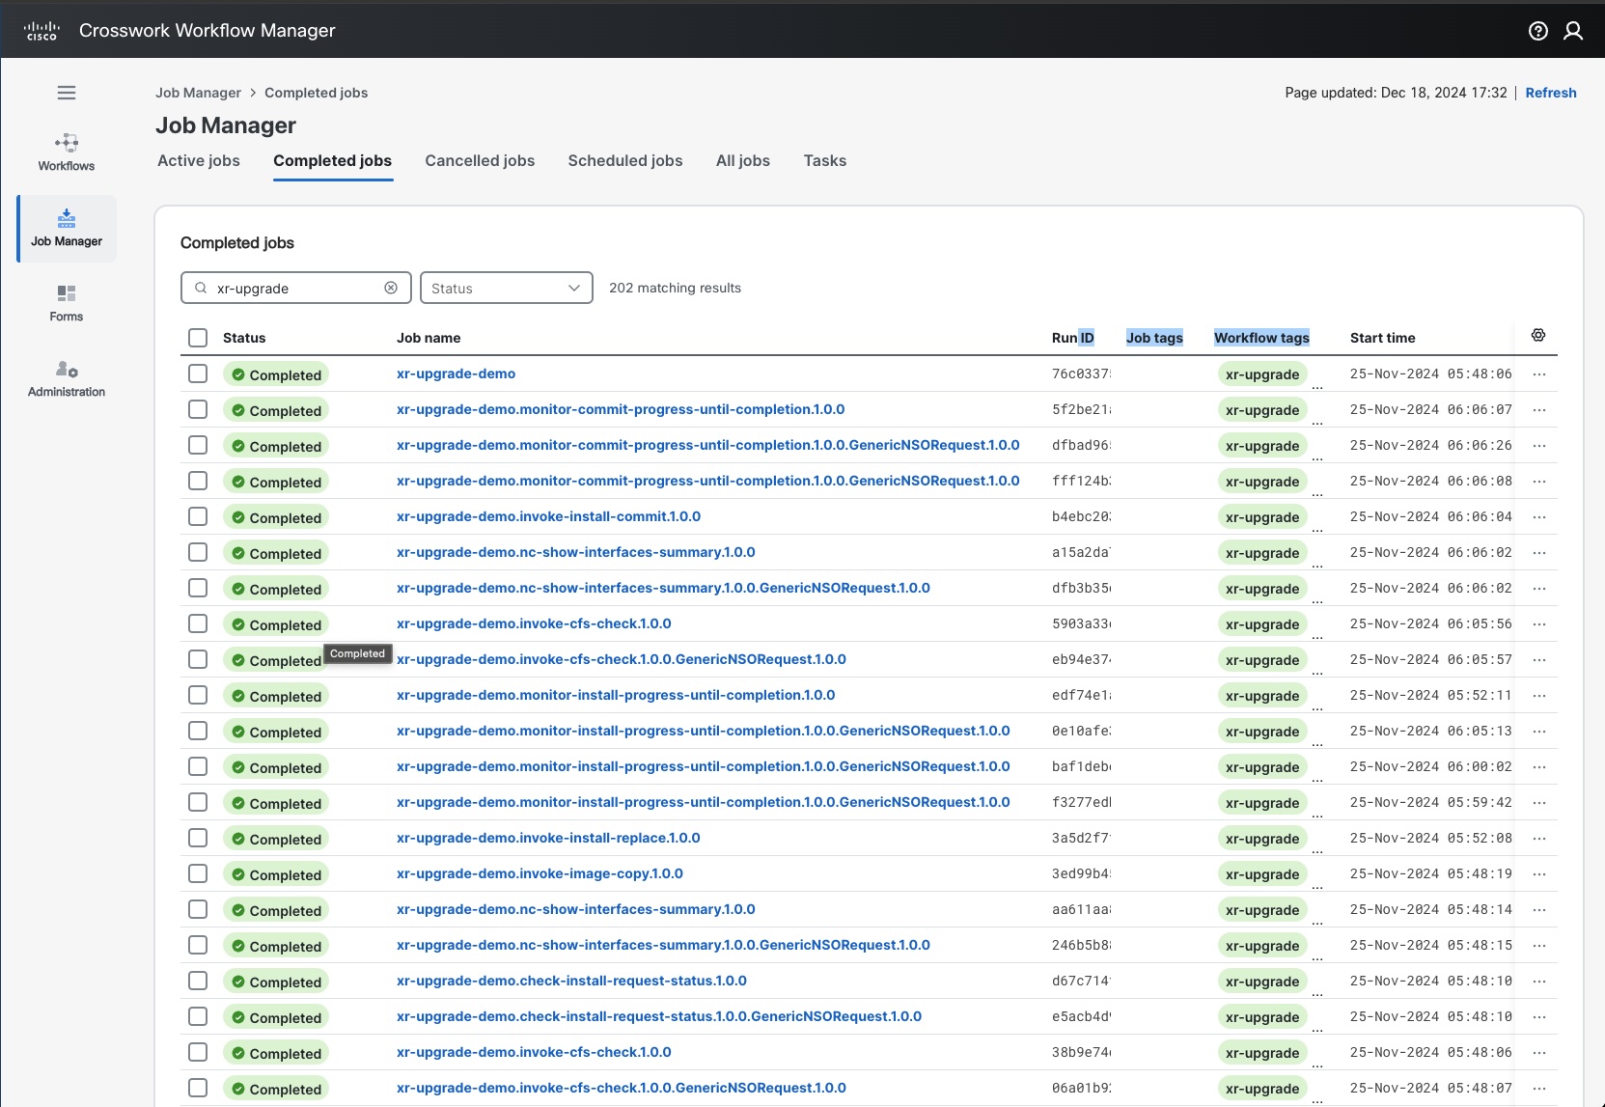
Task: Open Job Manager in the sidebar
Action: [x=67, y=229]
